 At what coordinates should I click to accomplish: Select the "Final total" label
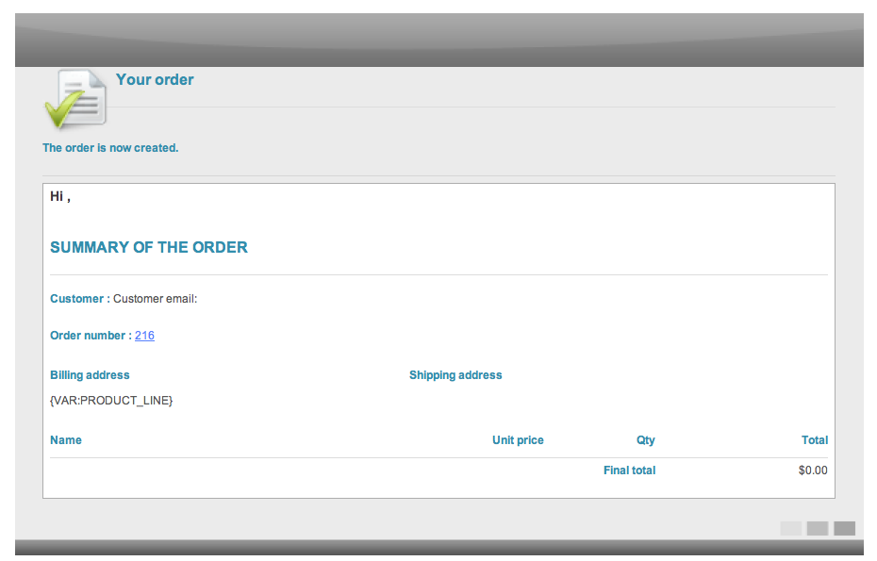[x=629, y=470]
